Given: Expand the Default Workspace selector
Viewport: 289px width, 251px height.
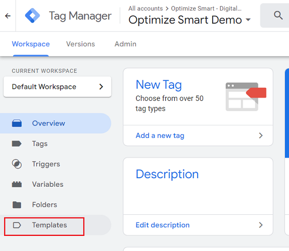Looking at the screenshot, I should pyautogui.click(x=57, y=87).
